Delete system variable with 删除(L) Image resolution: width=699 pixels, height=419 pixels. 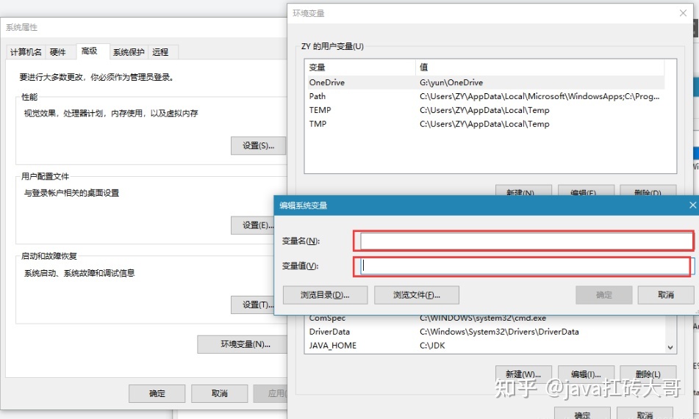tap(648, 374)
